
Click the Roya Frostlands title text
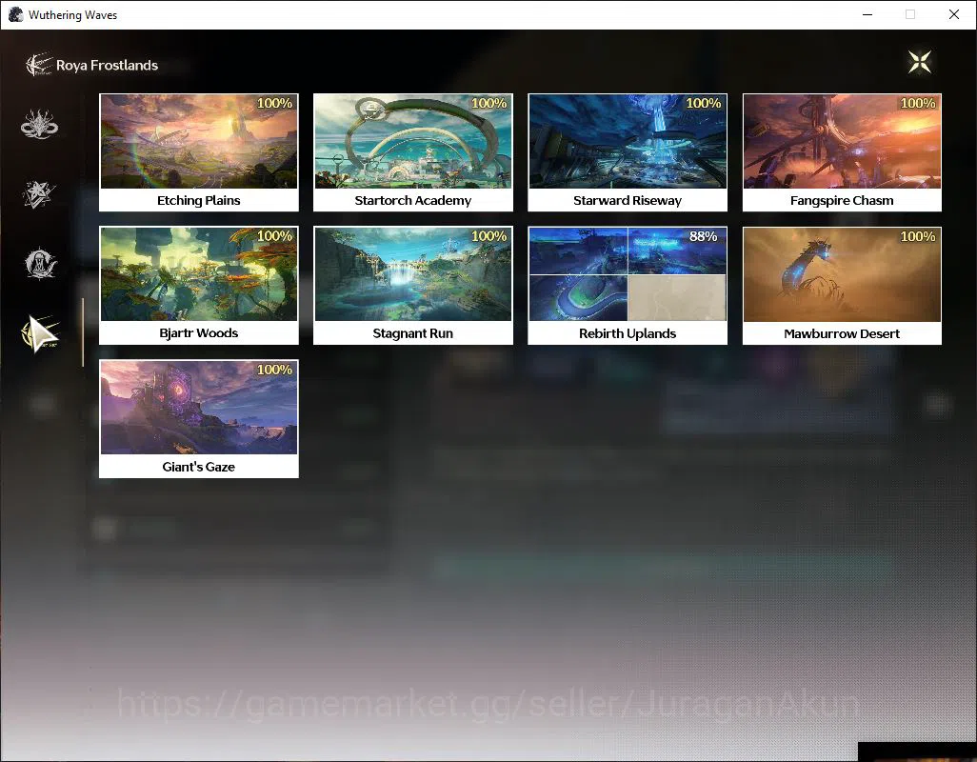108,66
